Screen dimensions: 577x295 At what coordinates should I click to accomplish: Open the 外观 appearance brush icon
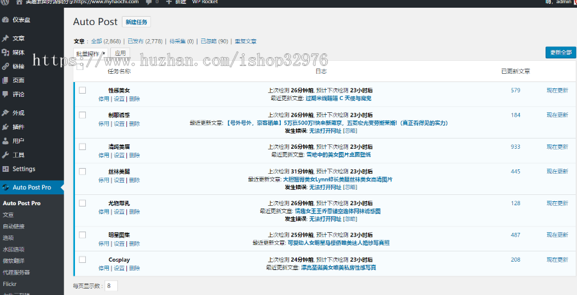[5, 113]
